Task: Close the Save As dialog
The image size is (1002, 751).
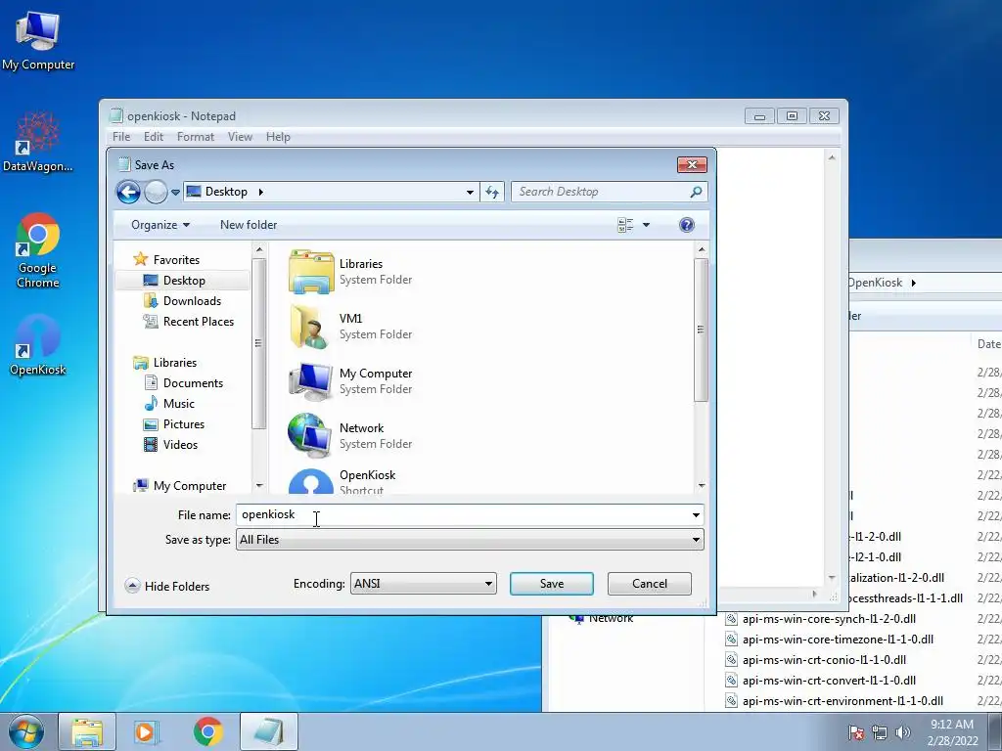Action: pyautogui.click(x=692, y=164)
